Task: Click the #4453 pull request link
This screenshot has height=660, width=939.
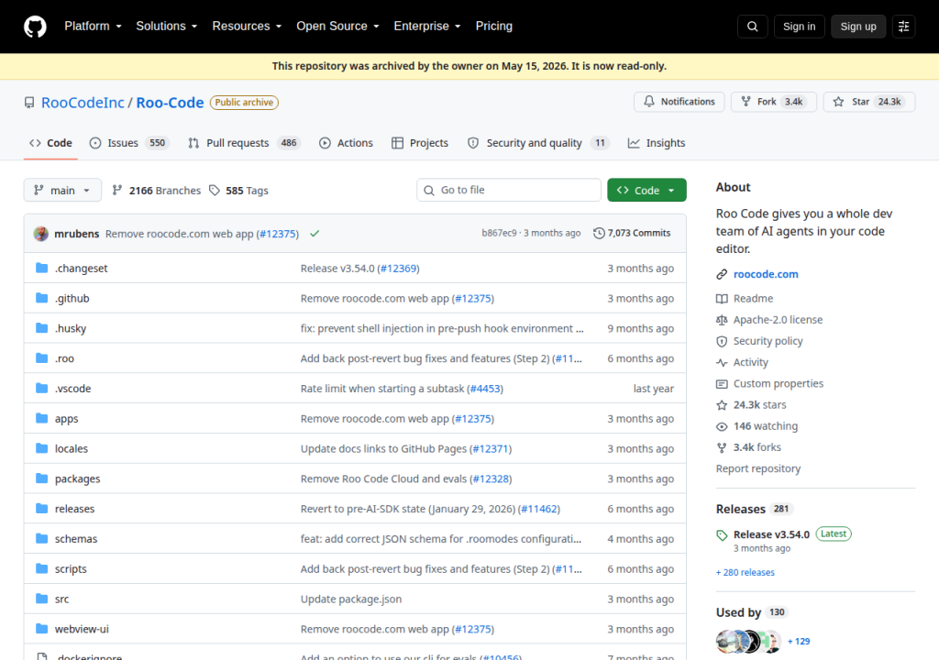Action: 484,389
